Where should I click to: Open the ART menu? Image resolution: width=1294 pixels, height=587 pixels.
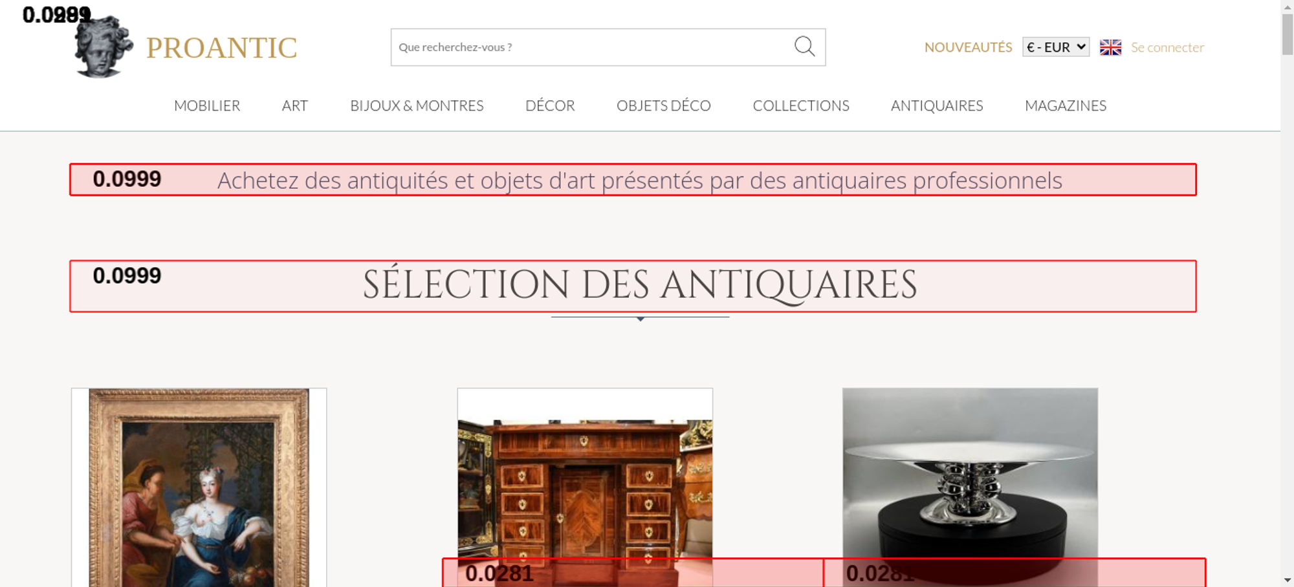[x=295, y=105]
